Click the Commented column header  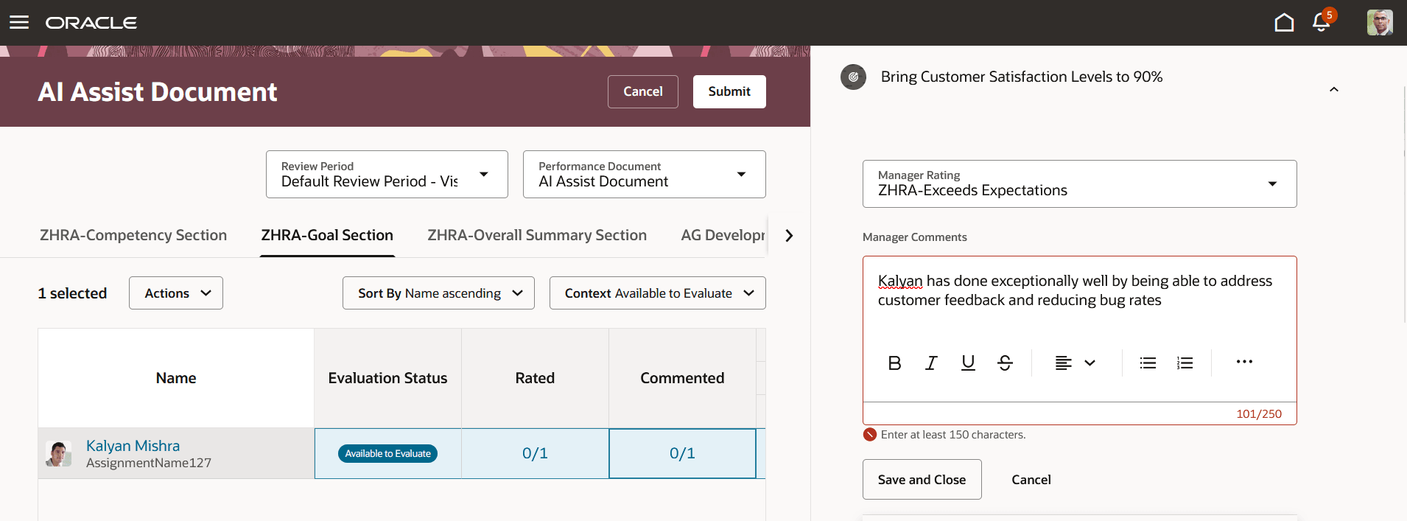[x=682, y=378]
